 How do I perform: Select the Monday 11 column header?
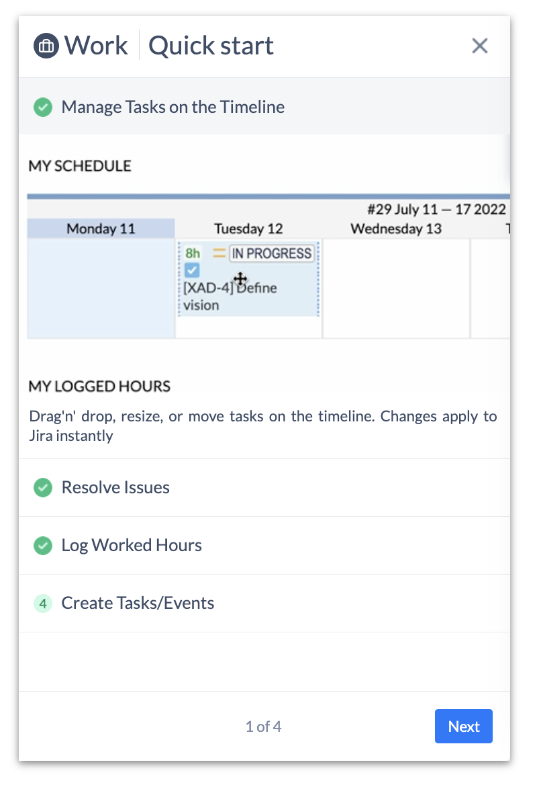click(x=101, y=229)
